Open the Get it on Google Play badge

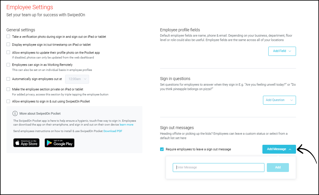point(60,143)
